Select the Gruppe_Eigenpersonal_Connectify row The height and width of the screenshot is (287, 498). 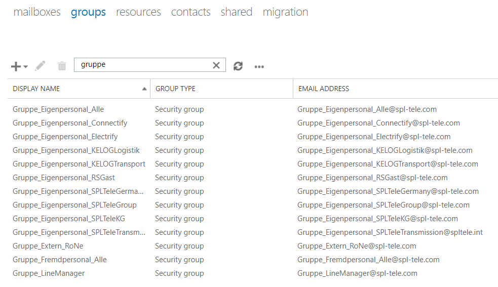[x=253, y=123]
